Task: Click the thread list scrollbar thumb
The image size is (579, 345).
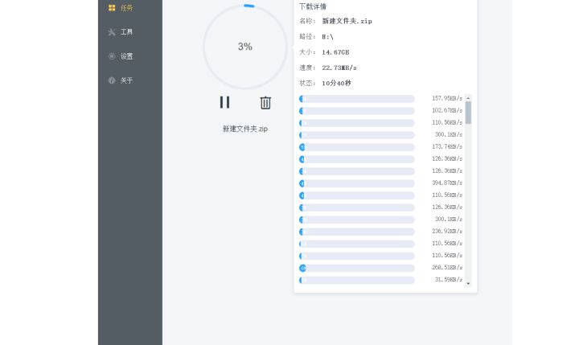Action: pos(468,113)
